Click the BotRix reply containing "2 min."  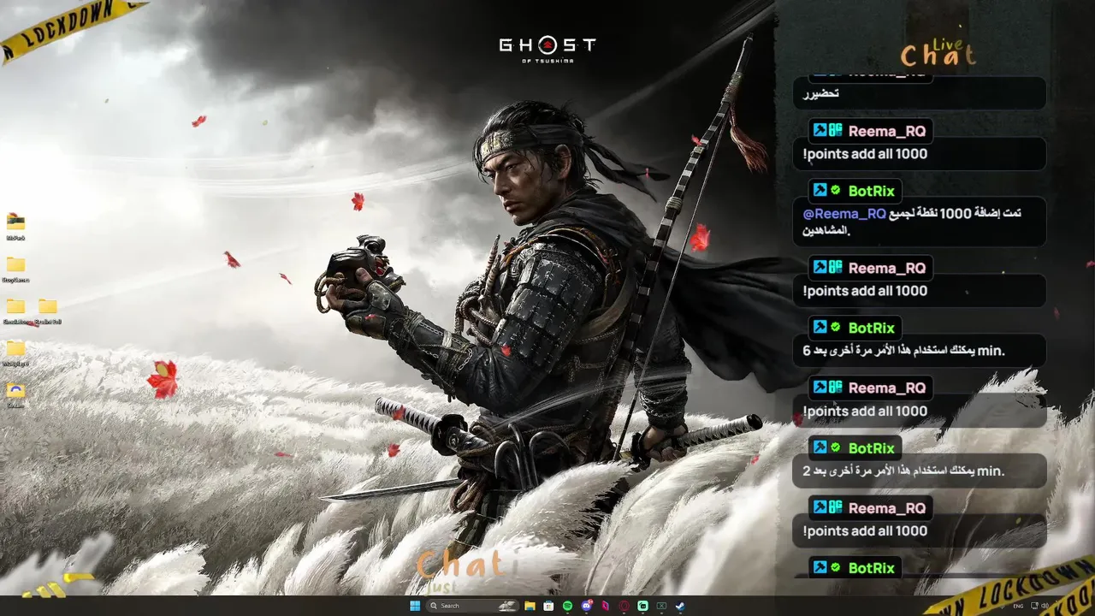pyautogui.click(x=920, y=471)
